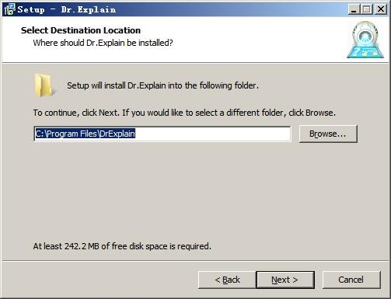The width and height of the screenshot is (391, 299).
Task: Click the "Select Destination Location" heading
Action: pos(81,30)
